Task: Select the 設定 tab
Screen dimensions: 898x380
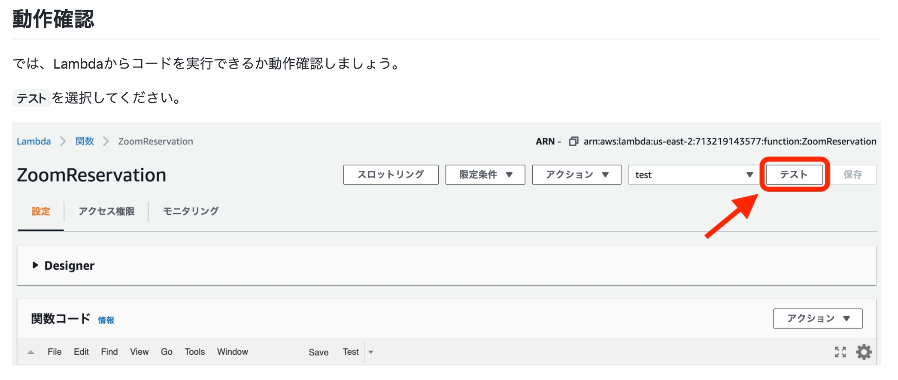Action: pos(41,211)
